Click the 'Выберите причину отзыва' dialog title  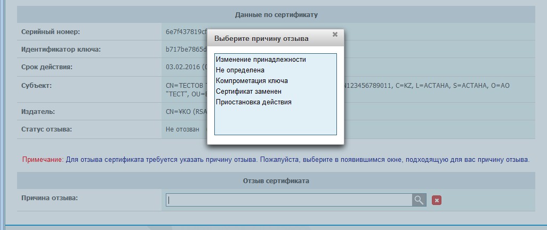(261, 39)
